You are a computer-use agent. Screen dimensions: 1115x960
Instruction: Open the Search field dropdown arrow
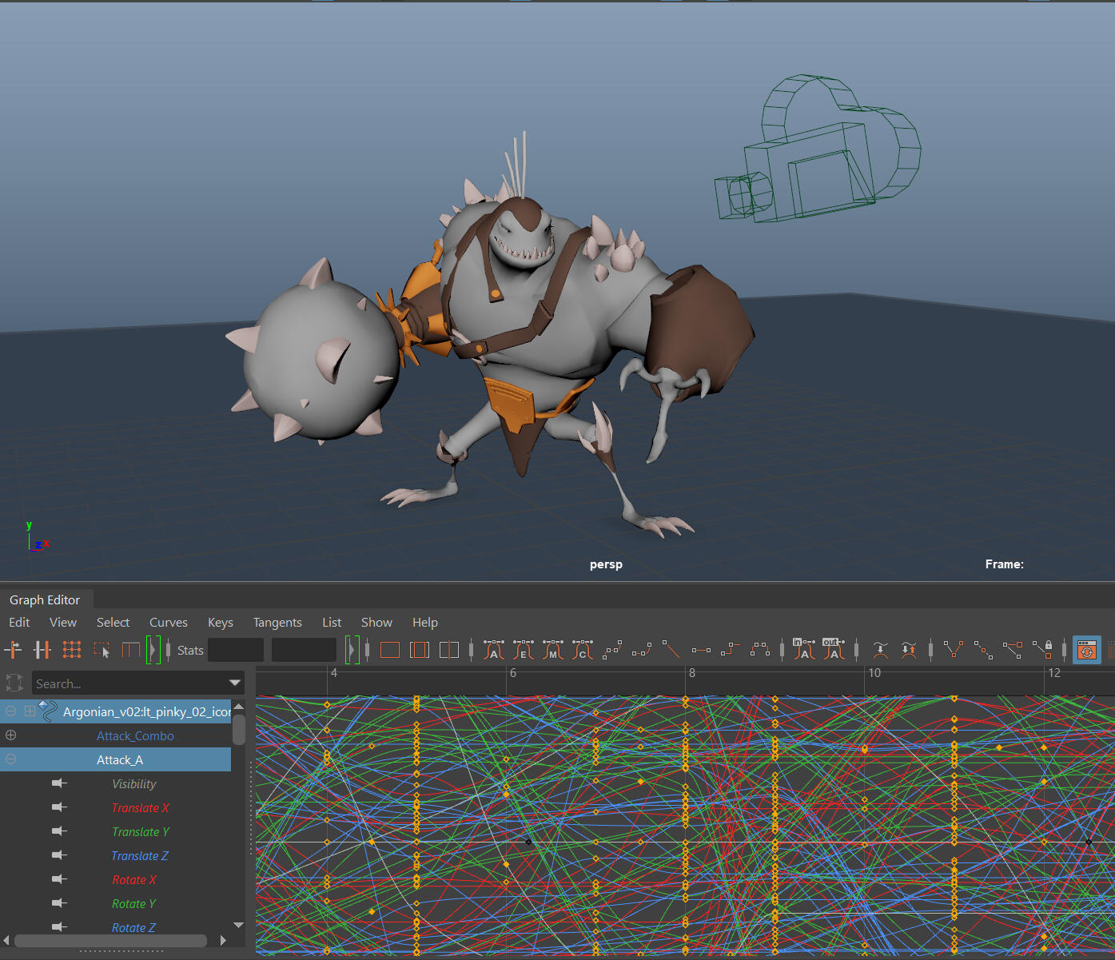235,683
